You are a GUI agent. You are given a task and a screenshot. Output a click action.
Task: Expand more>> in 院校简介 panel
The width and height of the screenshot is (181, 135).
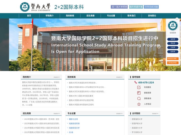coord(57,77)
